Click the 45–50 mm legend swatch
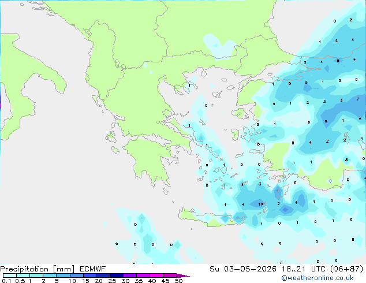This screenshot has width=366, height=283. [170, 275]
